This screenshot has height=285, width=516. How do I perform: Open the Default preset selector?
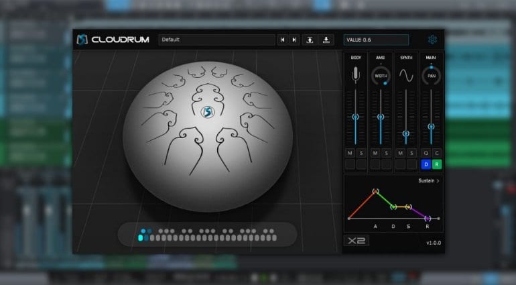pyautogui.click(x=216, y=40)
